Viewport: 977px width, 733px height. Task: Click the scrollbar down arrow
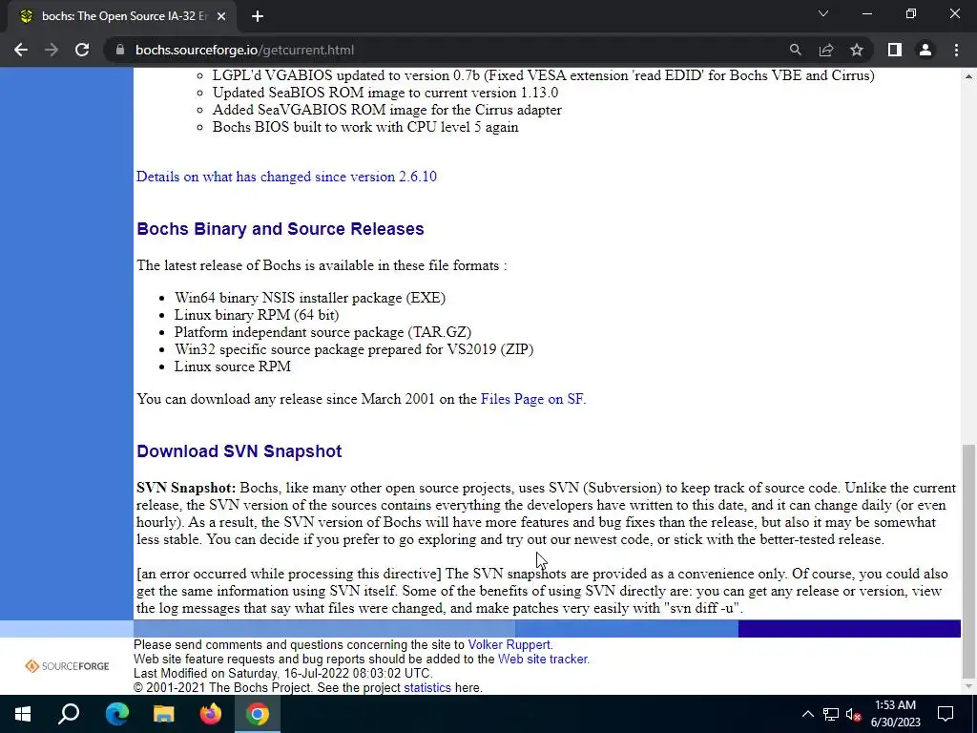[x=968, y=687]
